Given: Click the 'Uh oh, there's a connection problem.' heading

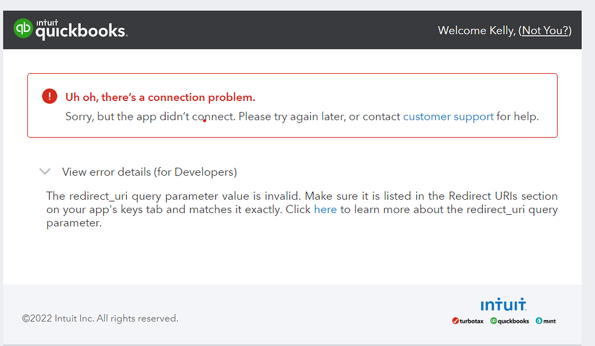Looking at the screenshot, I should click(160, 98).
